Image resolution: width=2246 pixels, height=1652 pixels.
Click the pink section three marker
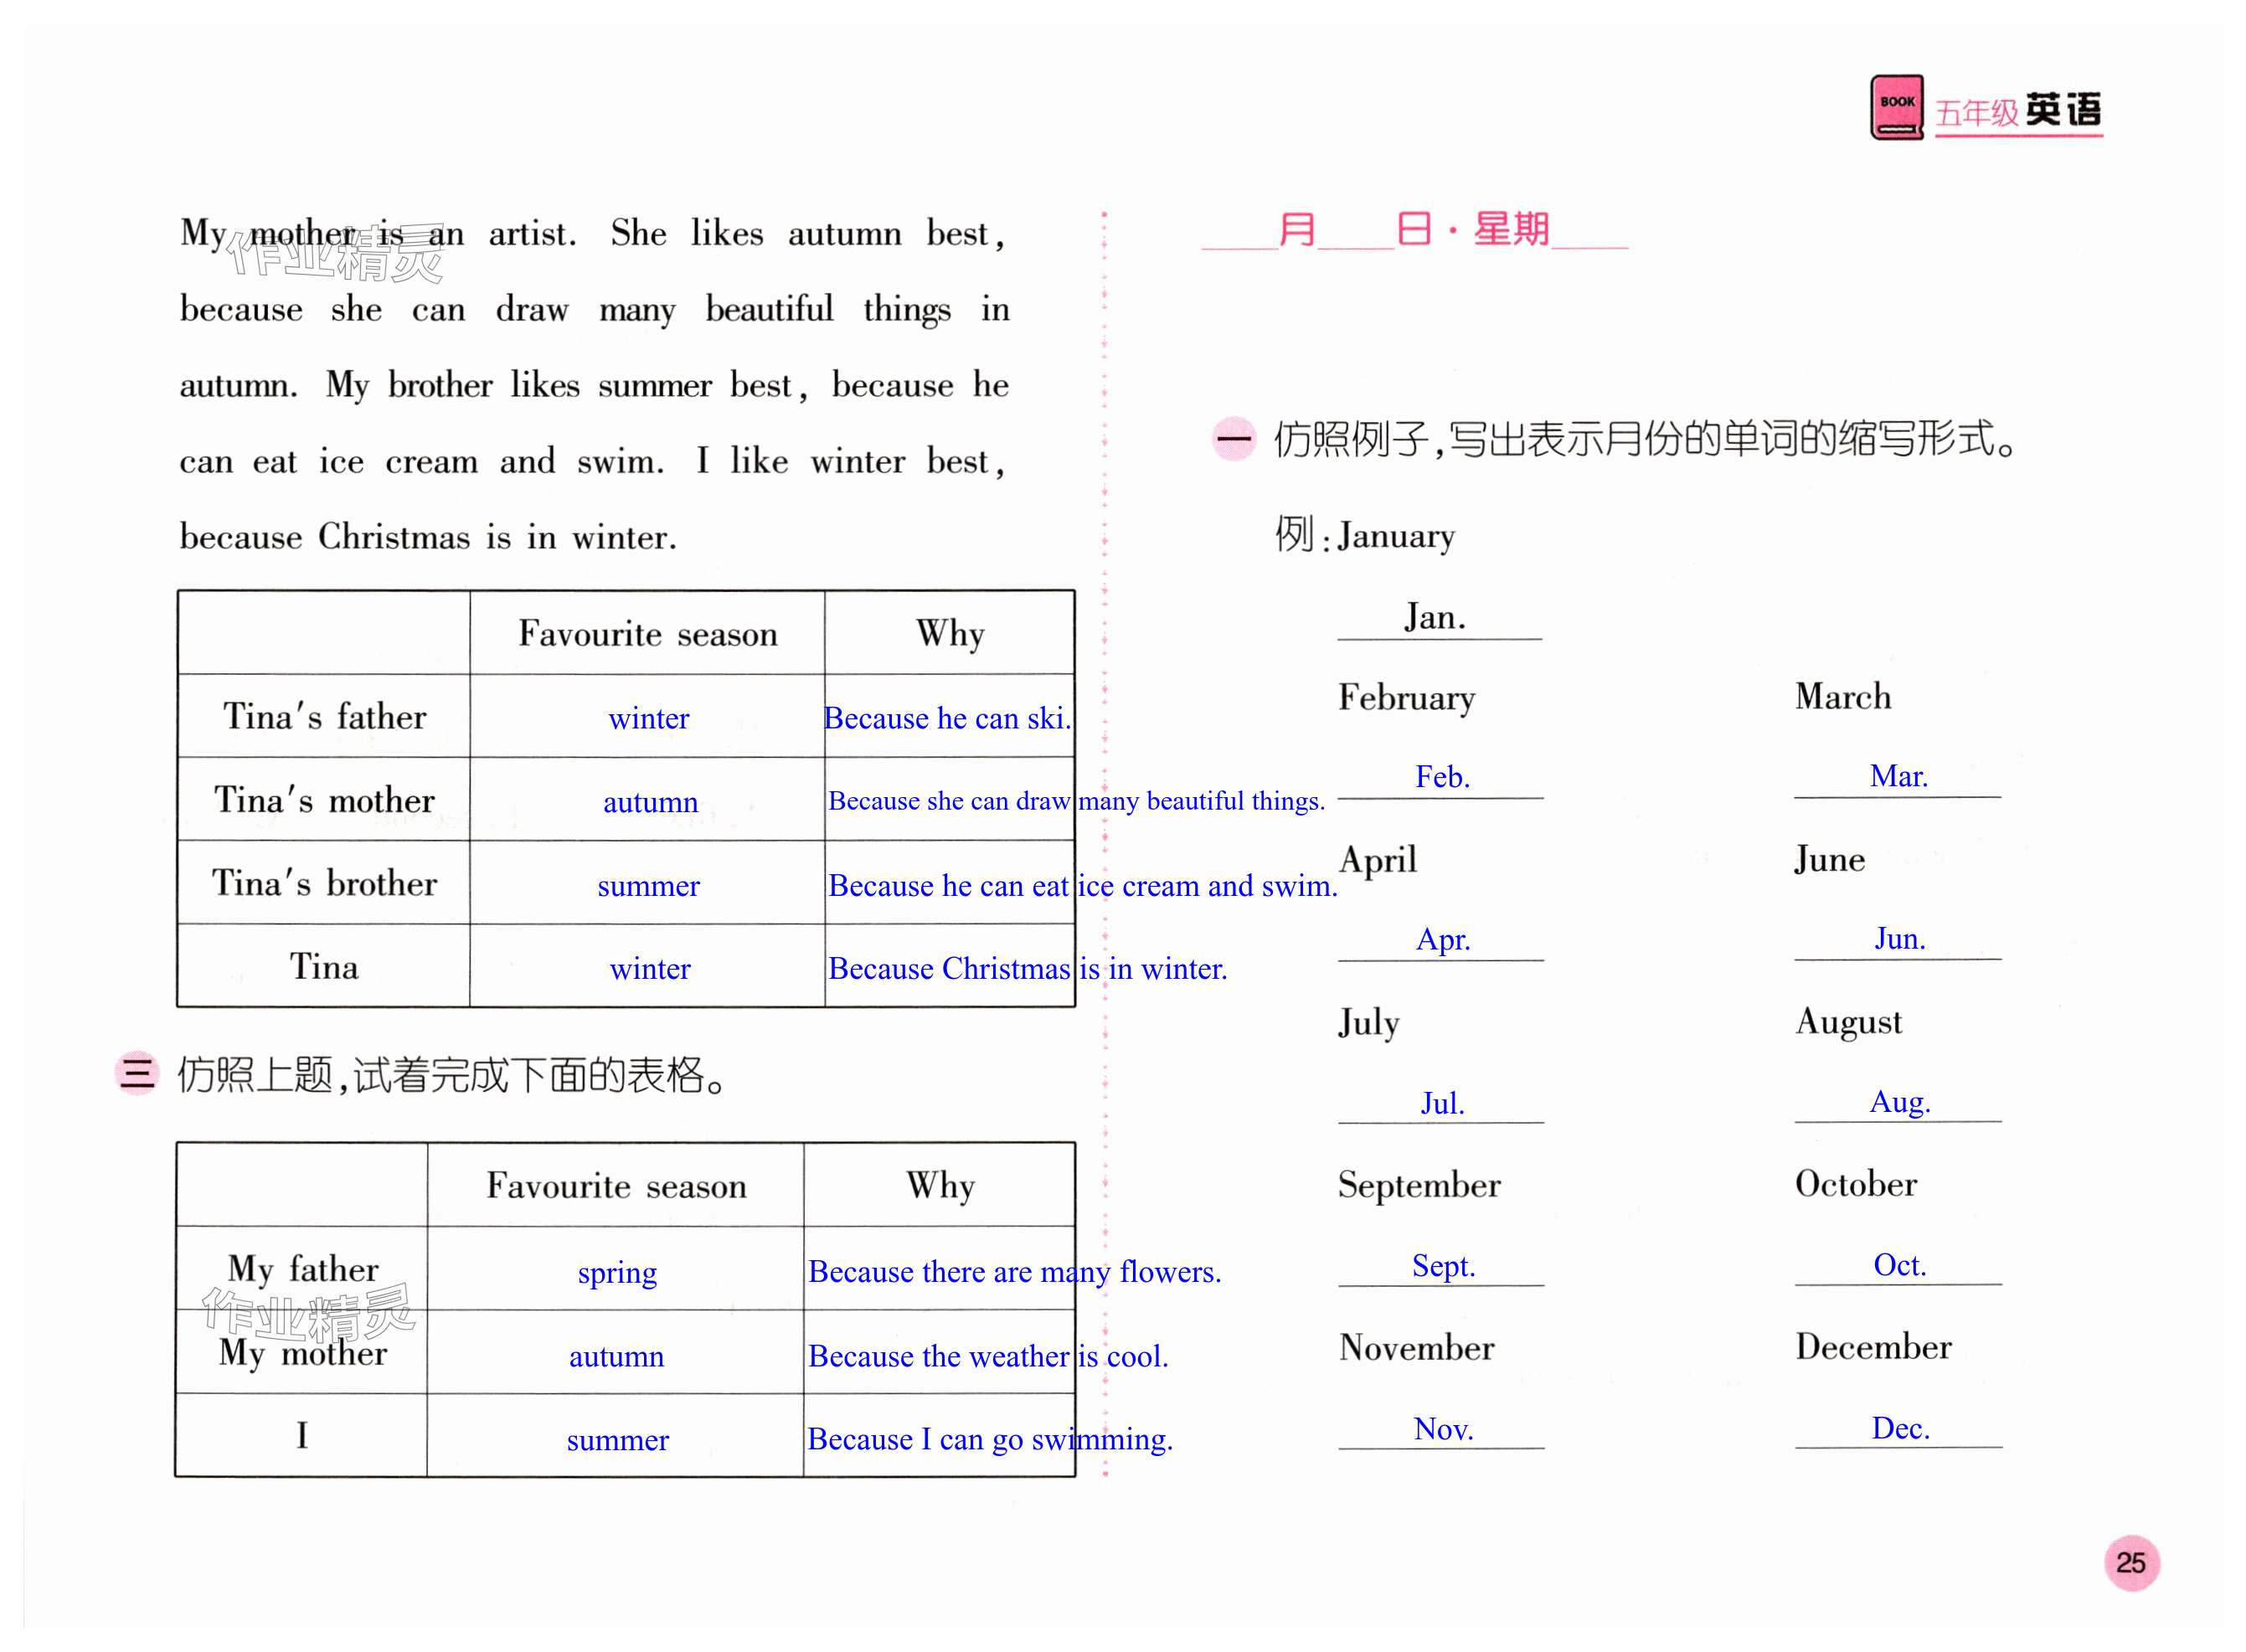(137, 1073)
